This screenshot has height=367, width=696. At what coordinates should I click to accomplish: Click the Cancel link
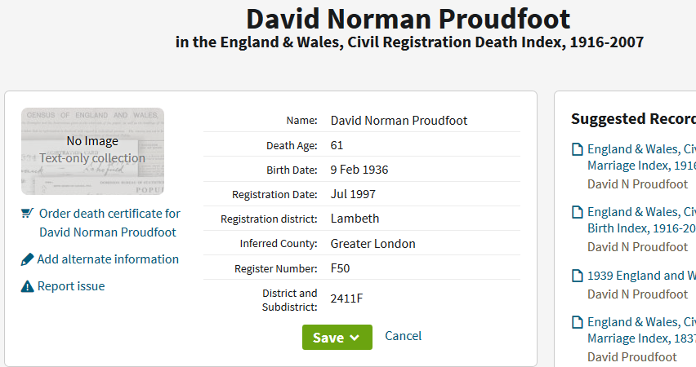pos(403,336)
